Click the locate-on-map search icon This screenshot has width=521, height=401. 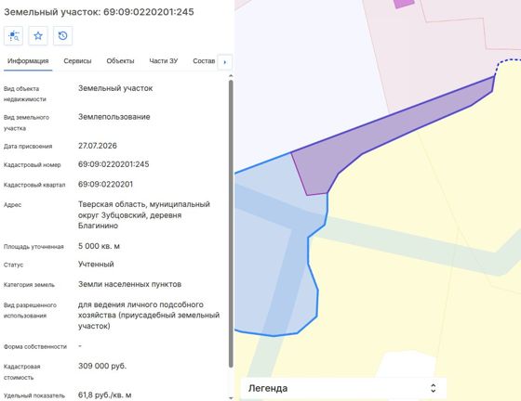click(14, 36)
